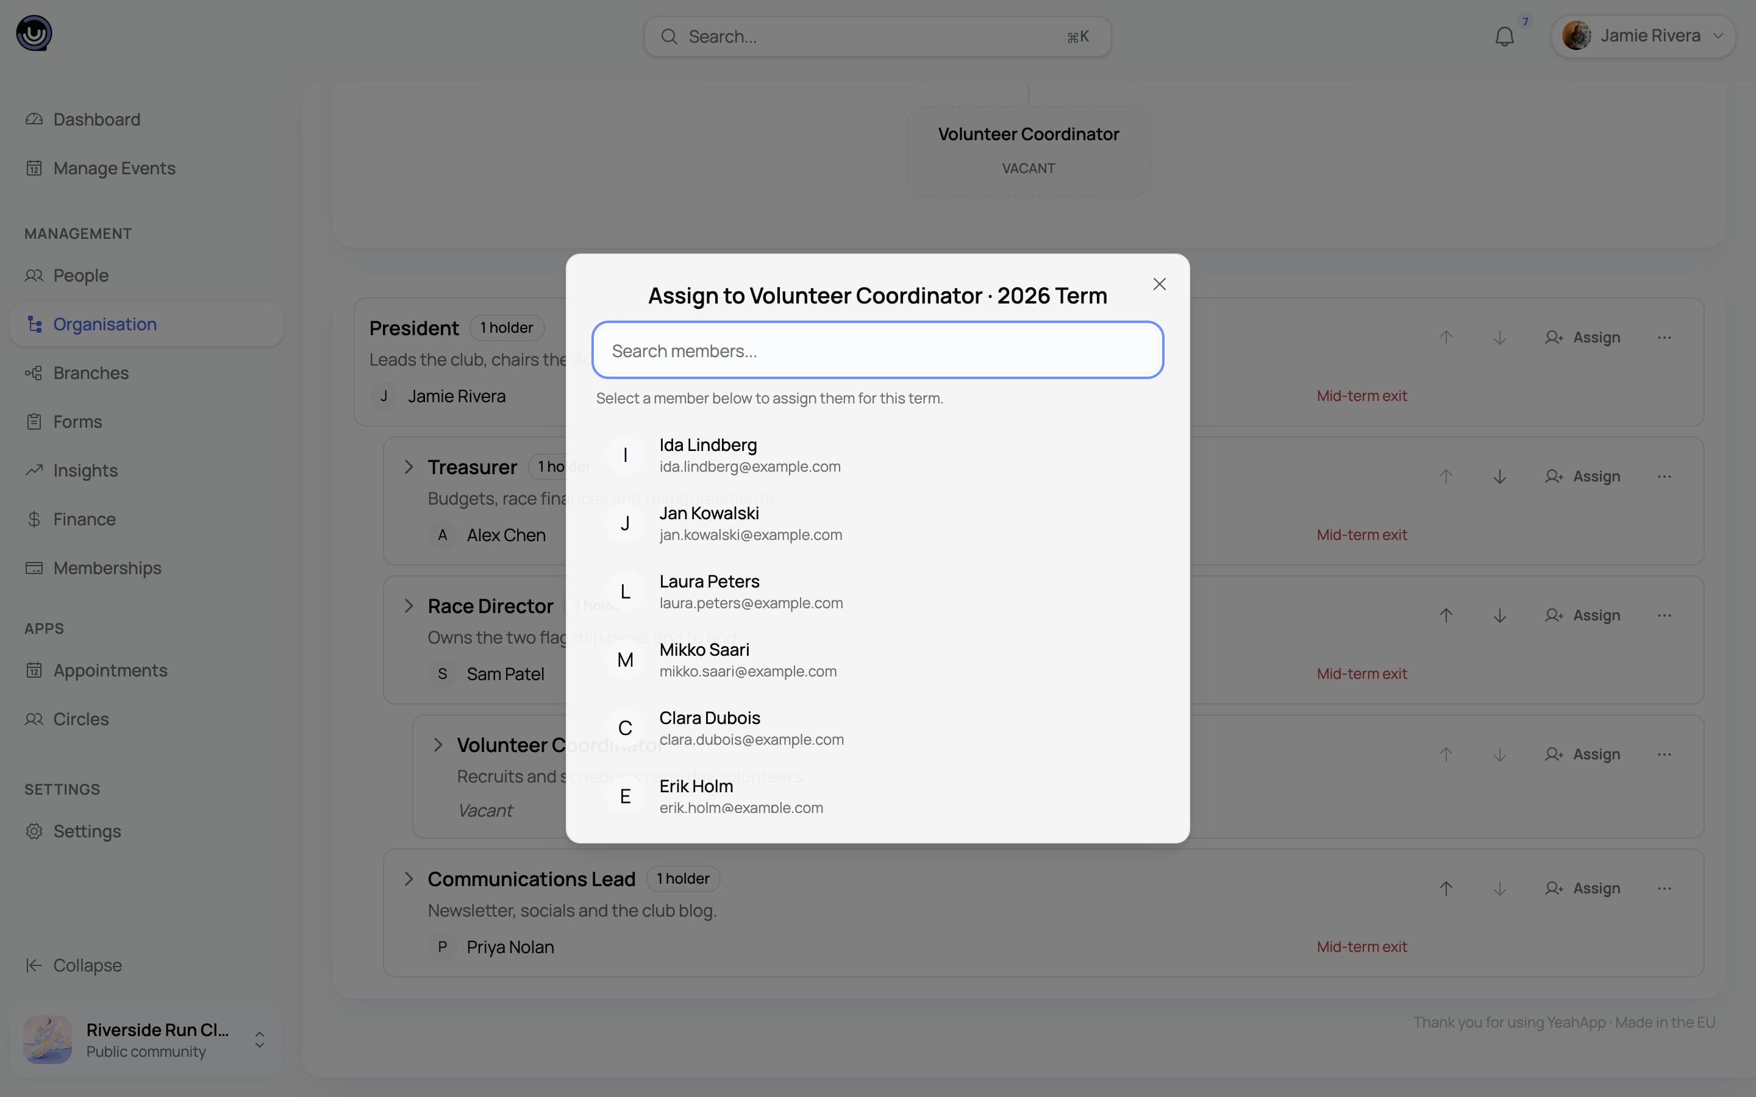Open the notifications bell
The width and height of the screenshot is (1756, 1097).
[x=1504, y=37]
